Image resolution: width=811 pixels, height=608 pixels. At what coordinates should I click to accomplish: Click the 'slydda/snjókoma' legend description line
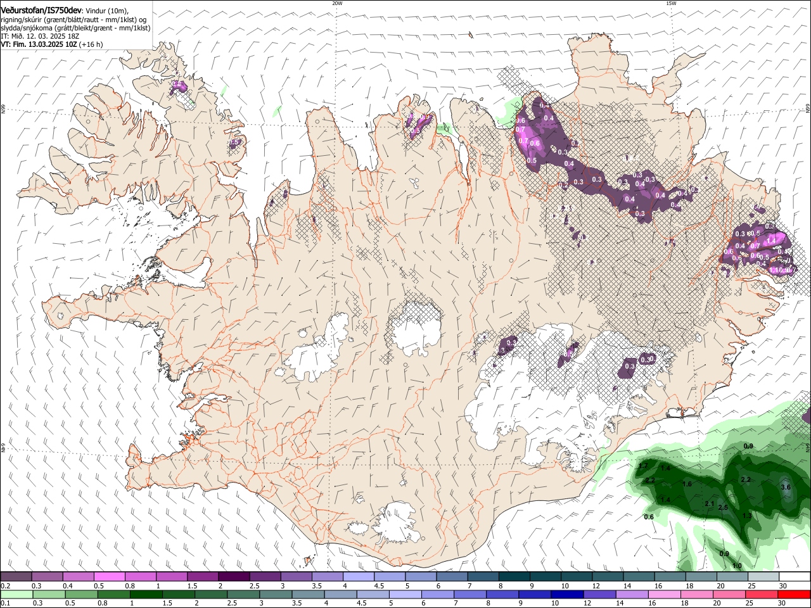coord(76,28)
